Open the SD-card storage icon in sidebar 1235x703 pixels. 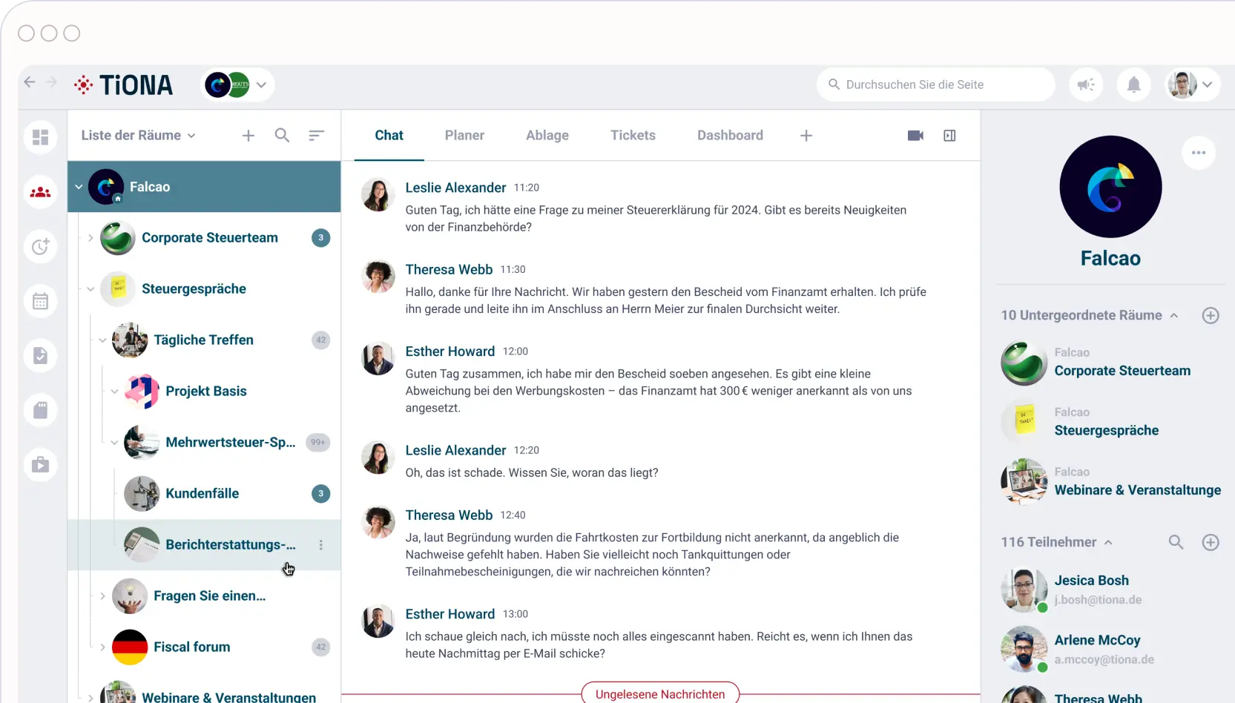[41, 410]
